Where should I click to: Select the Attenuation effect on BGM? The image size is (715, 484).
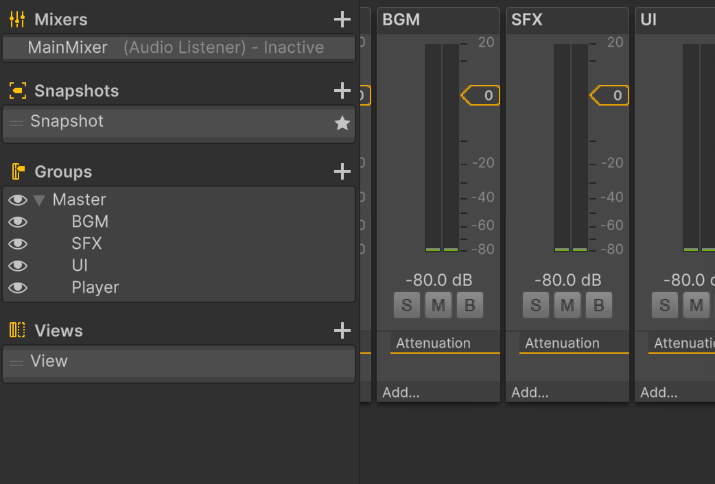click(434, 343)
